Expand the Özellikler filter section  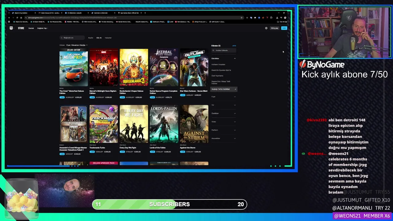224,113
